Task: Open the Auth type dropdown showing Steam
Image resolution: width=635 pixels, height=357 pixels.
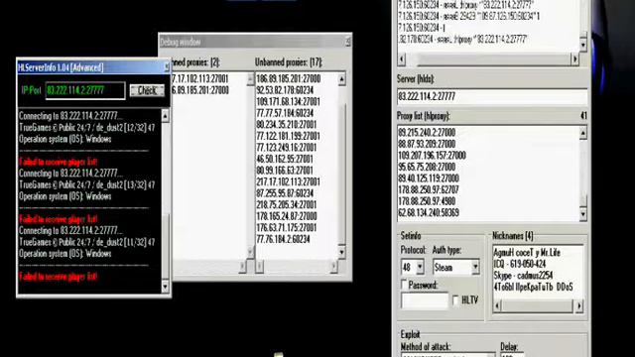Action: coord(475,267)
